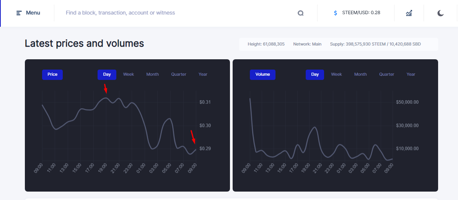The height and width of the screenshot is (200, 458).
Task: Select Day tab on Price chart
Action: (107, 75)
